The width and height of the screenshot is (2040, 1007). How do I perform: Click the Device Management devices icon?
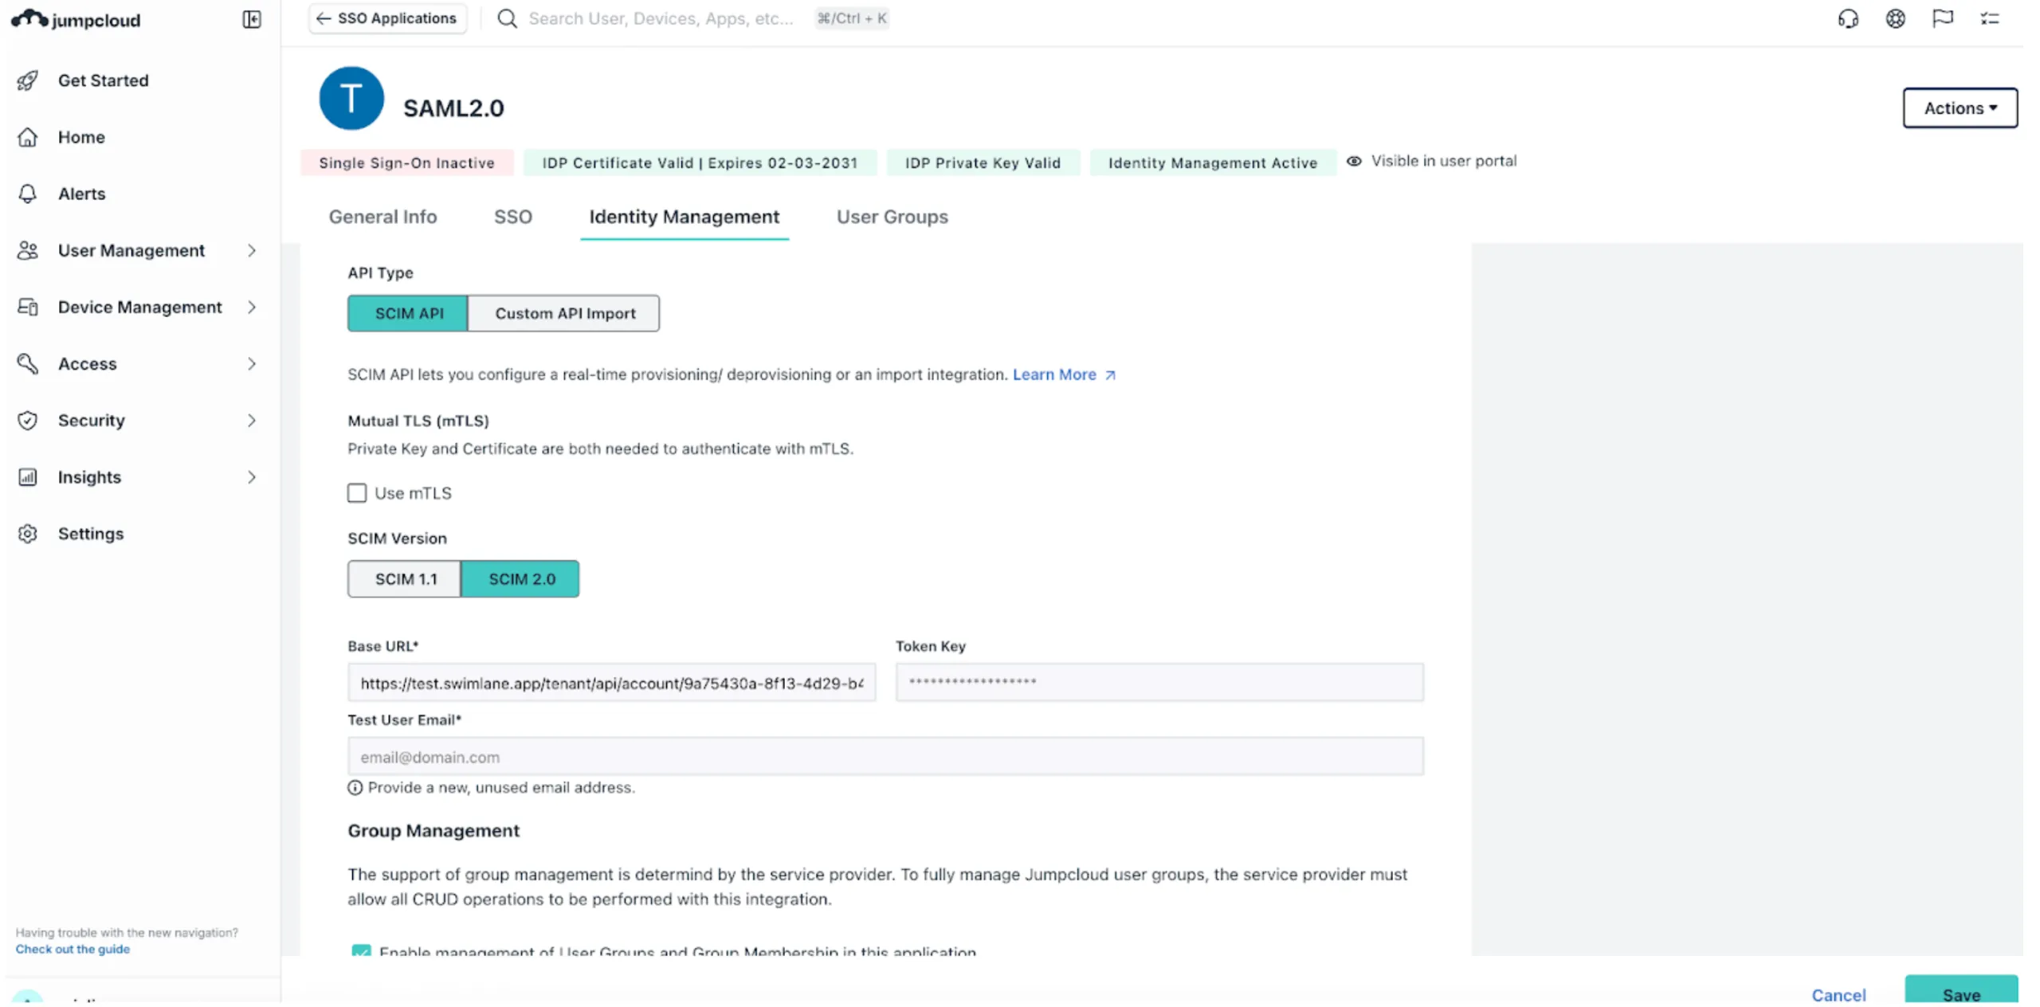coord(28,307)
